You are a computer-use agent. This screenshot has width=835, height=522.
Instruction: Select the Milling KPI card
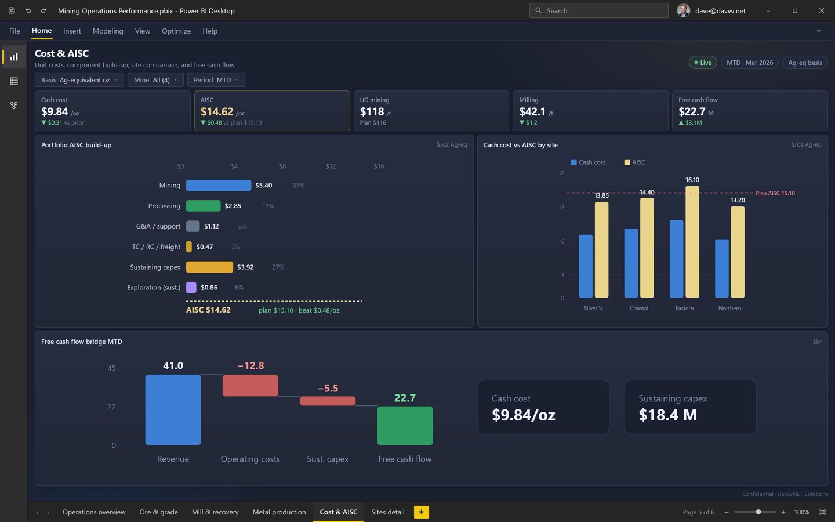(x=590, y=111)
